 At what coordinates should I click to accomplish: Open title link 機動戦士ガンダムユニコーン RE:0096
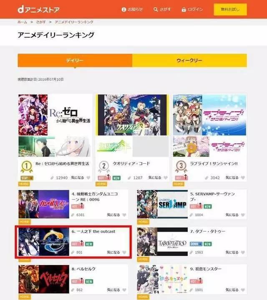95,197
